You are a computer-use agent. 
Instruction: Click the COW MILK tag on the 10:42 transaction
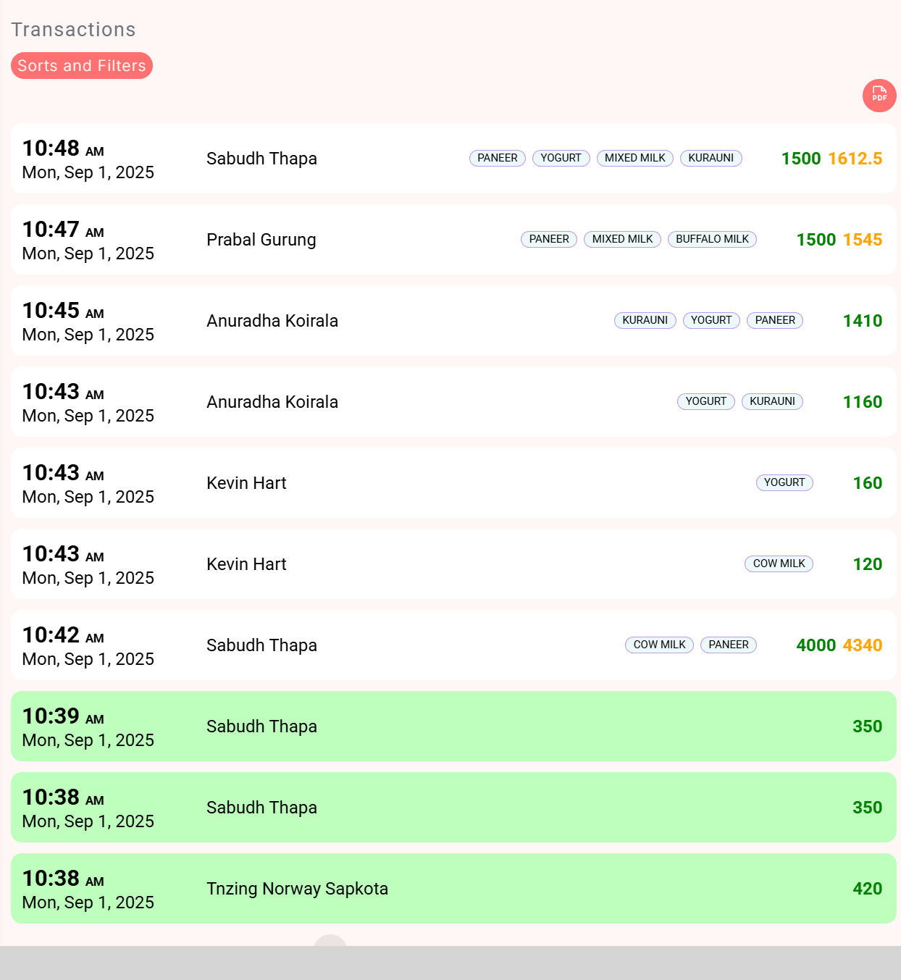click(x=658, y=645)
